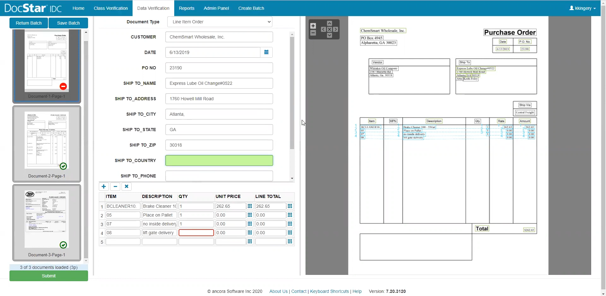Click grid icon beside row 1 unit price
This screenshot has width=606, height=296.
coord(250,206)
